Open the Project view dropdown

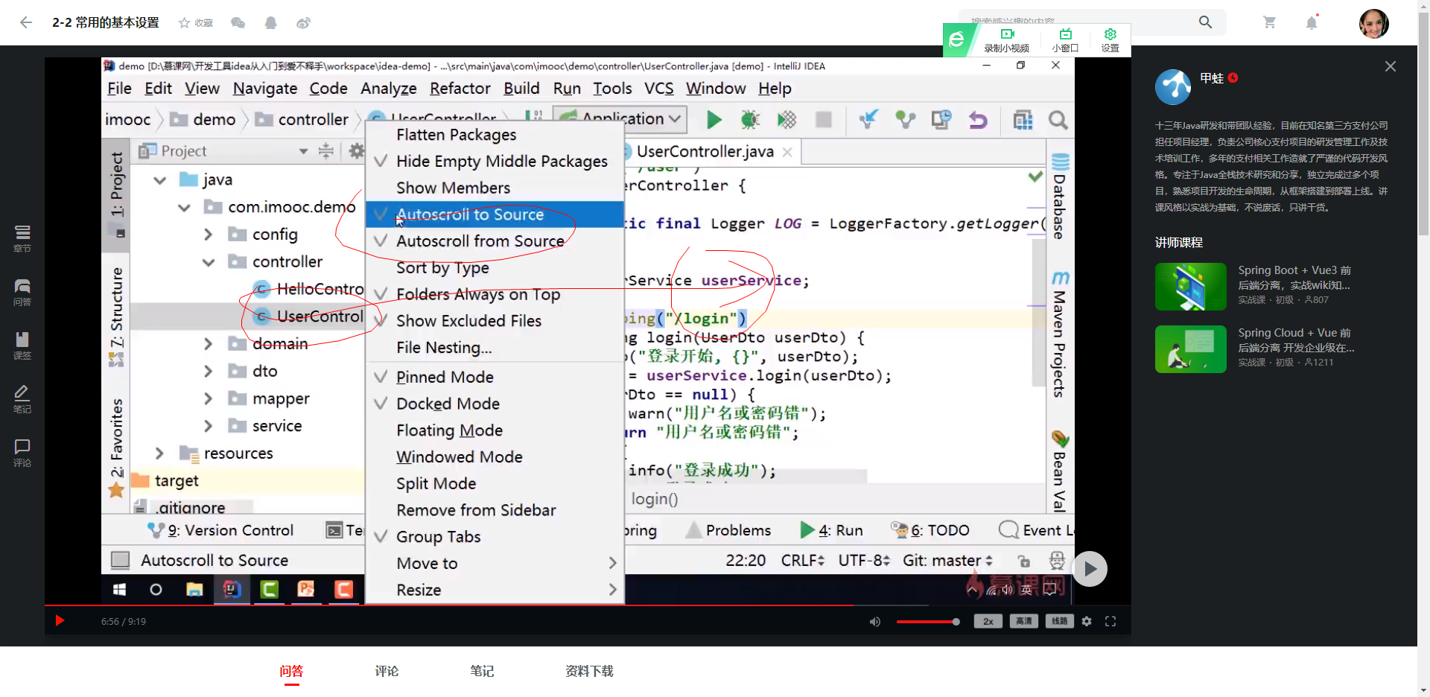coord(303,151)
